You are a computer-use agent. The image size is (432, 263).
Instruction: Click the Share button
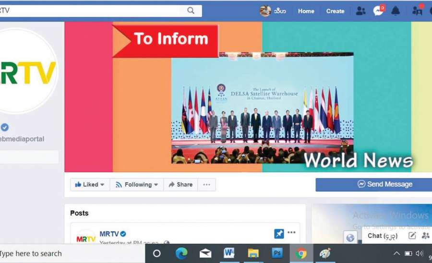click(180, 184)
